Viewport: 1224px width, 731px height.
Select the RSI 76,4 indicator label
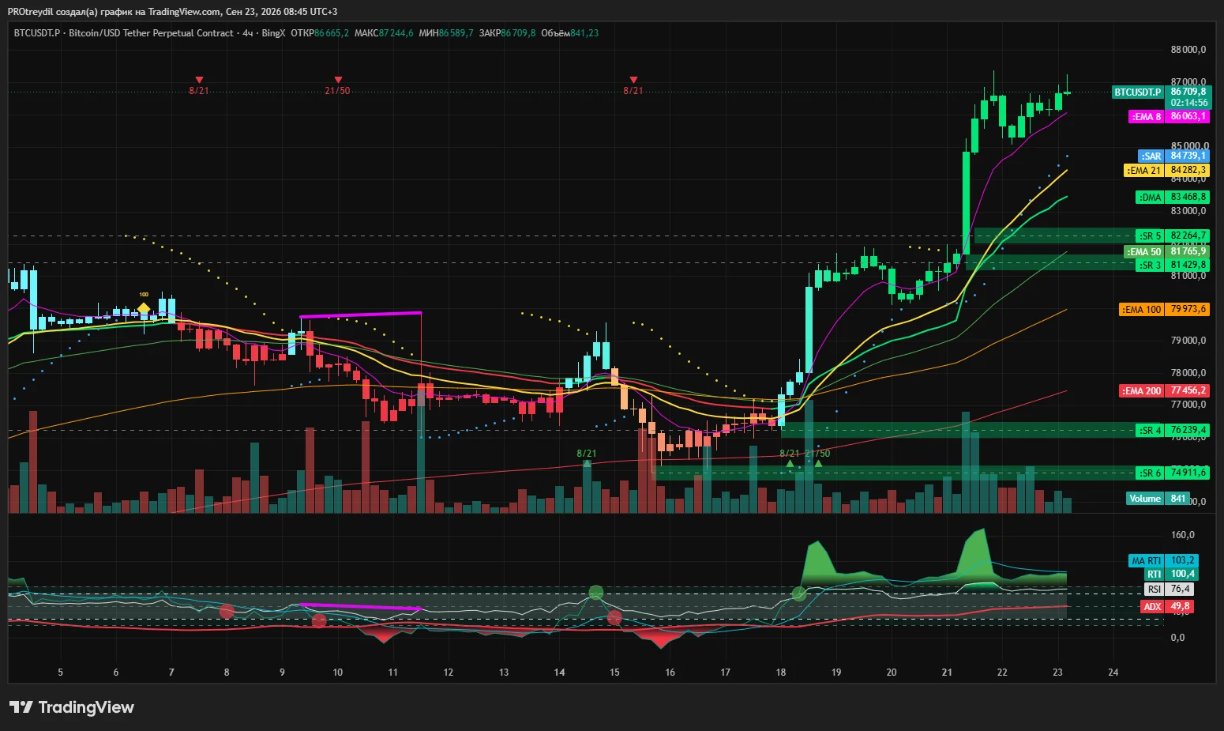coord(1169,589)
